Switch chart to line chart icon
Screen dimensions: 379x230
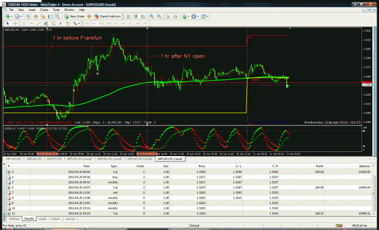(x=143, y=16)
